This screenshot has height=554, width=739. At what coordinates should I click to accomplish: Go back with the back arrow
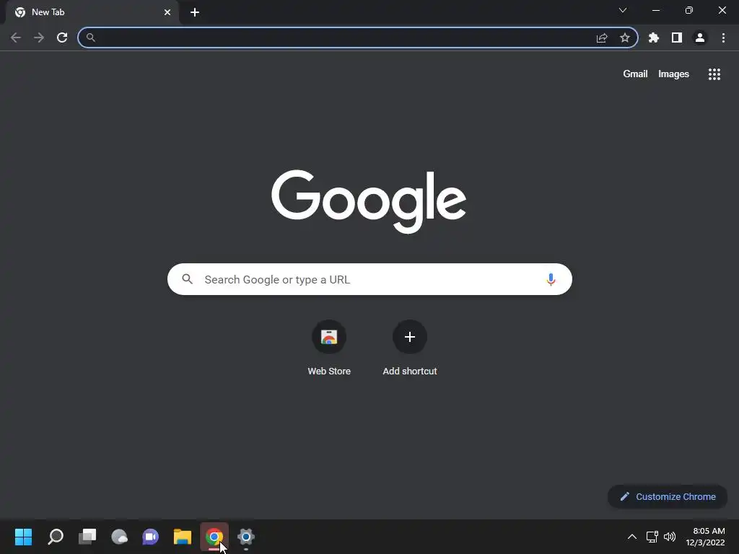click(x=16, y=38)
